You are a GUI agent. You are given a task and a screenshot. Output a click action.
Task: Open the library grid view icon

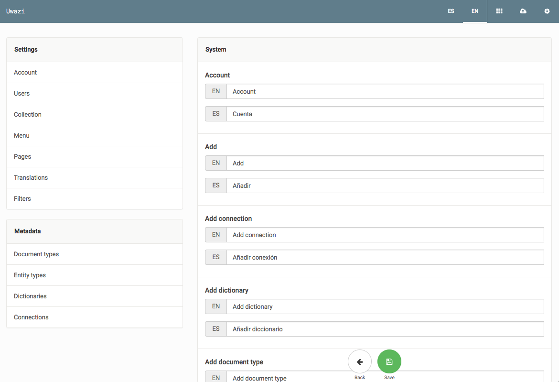pyautogui.click(x=499, y=11)
